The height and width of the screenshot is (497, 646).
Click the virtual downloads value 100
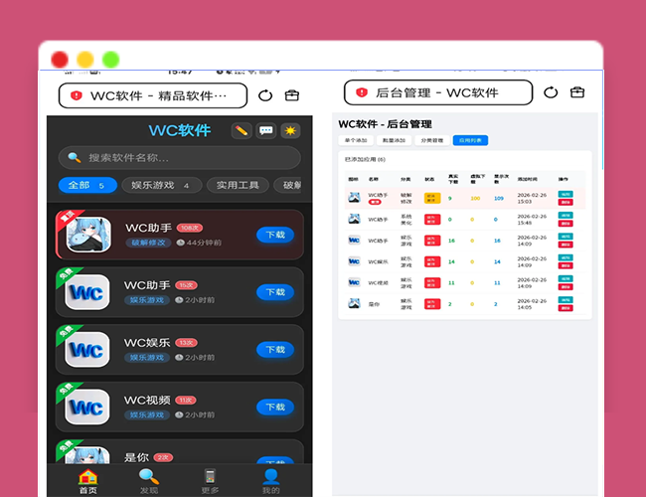pyautogui.click(x=475, y=198)
